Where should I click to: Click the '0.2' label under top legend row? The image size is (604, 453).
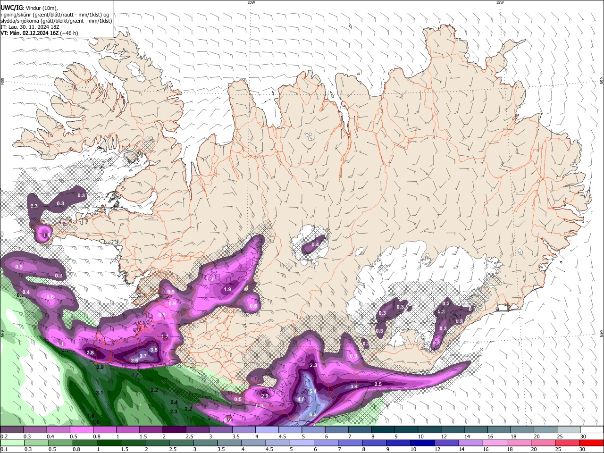4,436
